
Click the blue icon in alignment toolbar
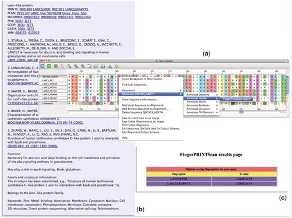click(43, 66)
